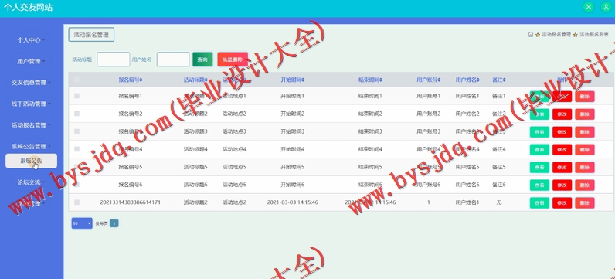This screenshot has height=279, width=615.
Task: Expand the 用户管理 sidebar menu
Action: 32,61
